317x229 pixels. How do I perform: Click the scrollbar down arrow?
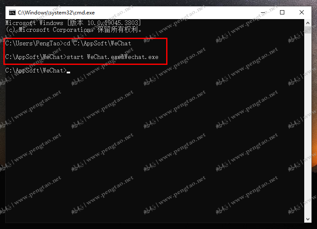click(x=308, y=219)
